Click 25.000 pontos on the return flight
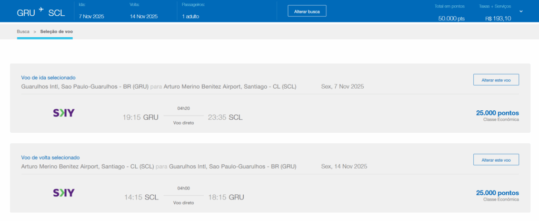The height and width of the screenshot is (221, 539). (x=497, y=193)
